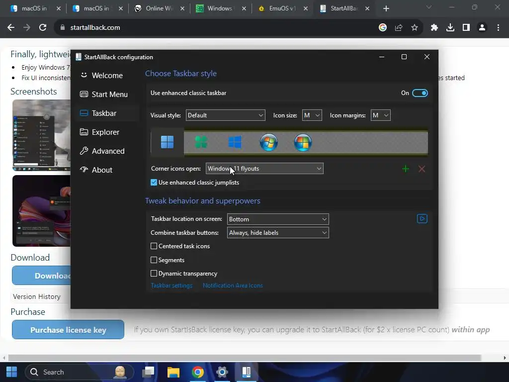Add a custom start button with plus icon

coord(406,169)
